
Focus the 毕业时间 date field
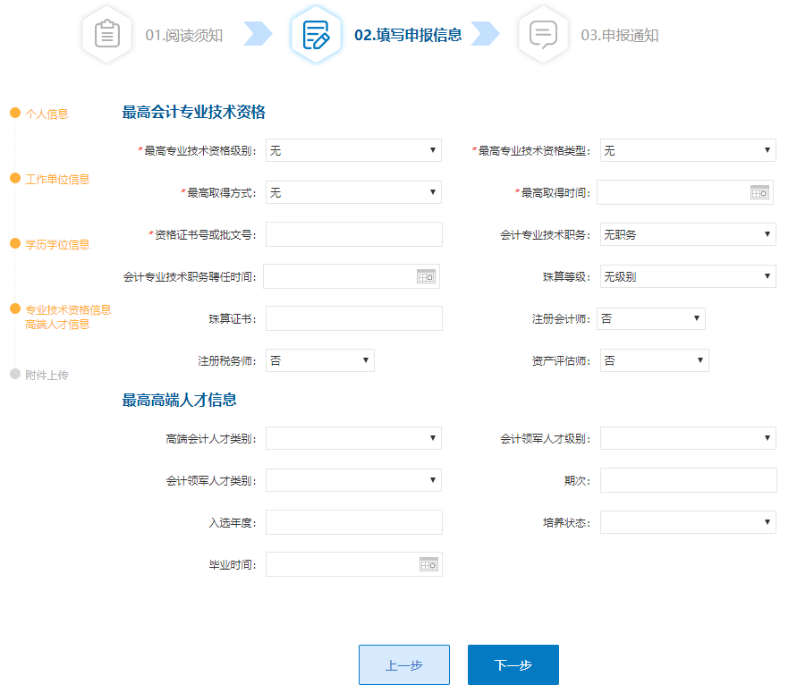[x=353, y=564]
